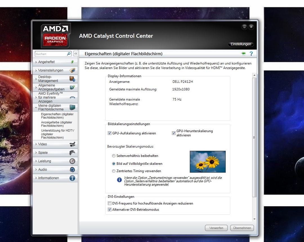Click the sunflower scaling preview image
The height and width of the screenshot is (242, 304).
click(208, 162)
